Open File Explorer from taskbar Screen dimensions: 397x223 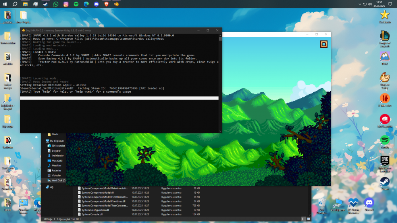click(25, 4)
